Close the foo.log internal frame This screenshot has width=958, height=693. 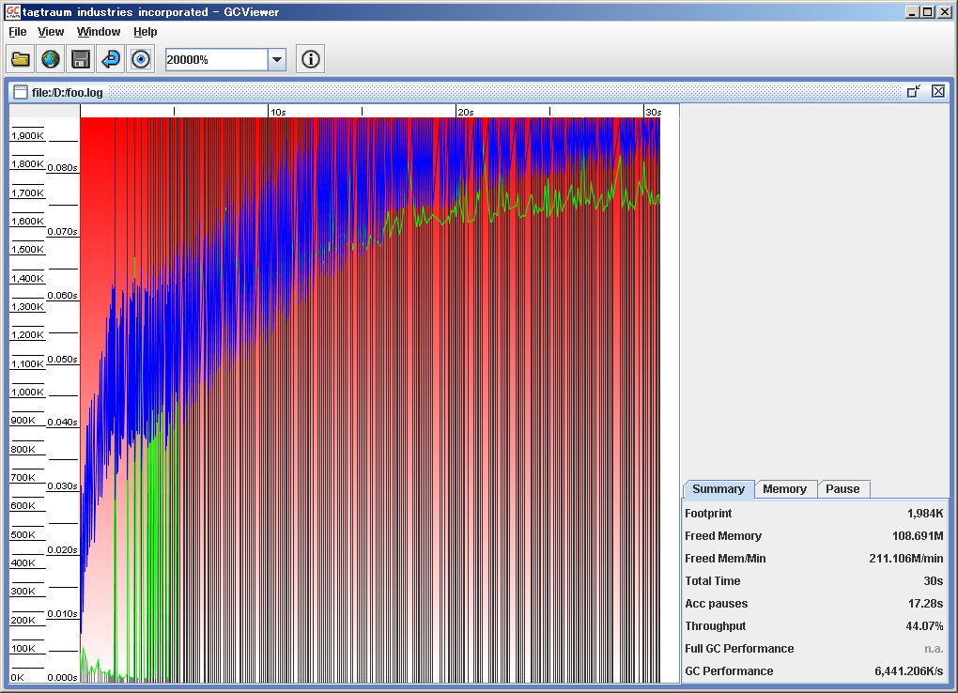click(x=938, y=92)
